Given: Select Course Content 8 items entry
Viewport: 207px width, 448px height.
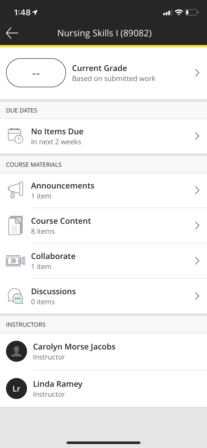Looking at the screenshot, I should point(103,225).
